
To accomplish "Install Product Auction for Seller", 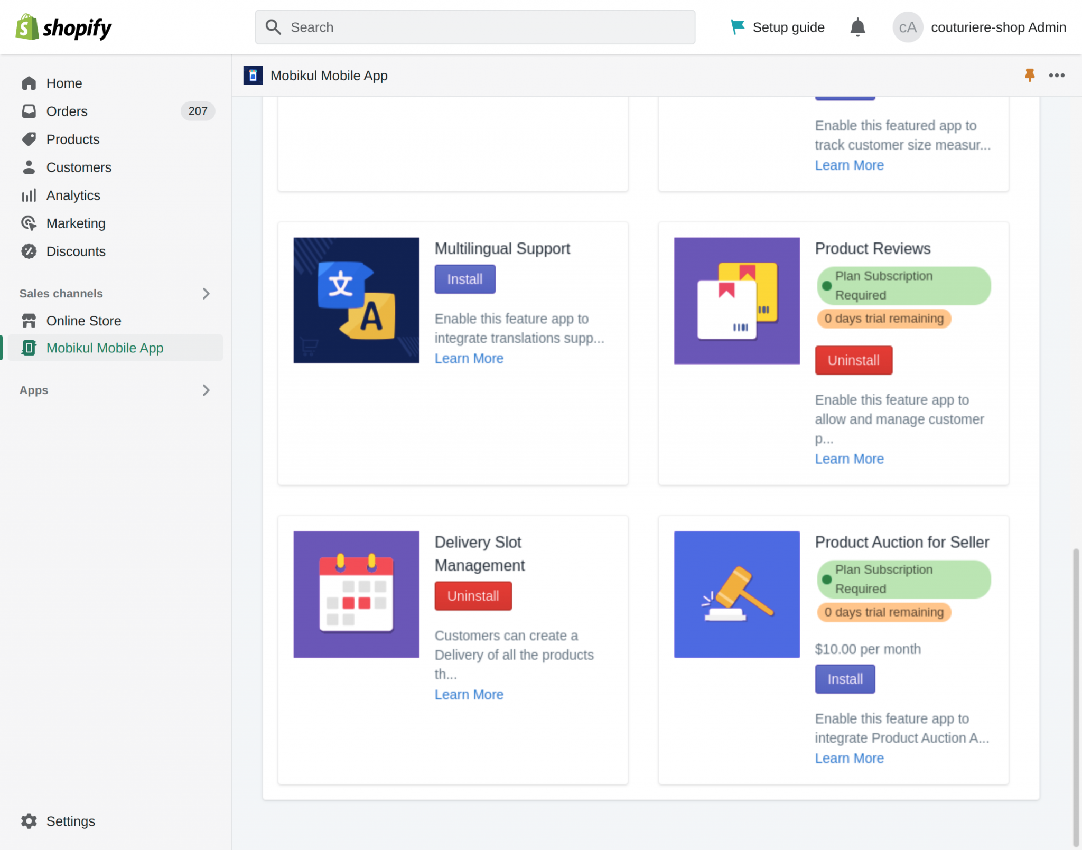I will coord(845,679).
